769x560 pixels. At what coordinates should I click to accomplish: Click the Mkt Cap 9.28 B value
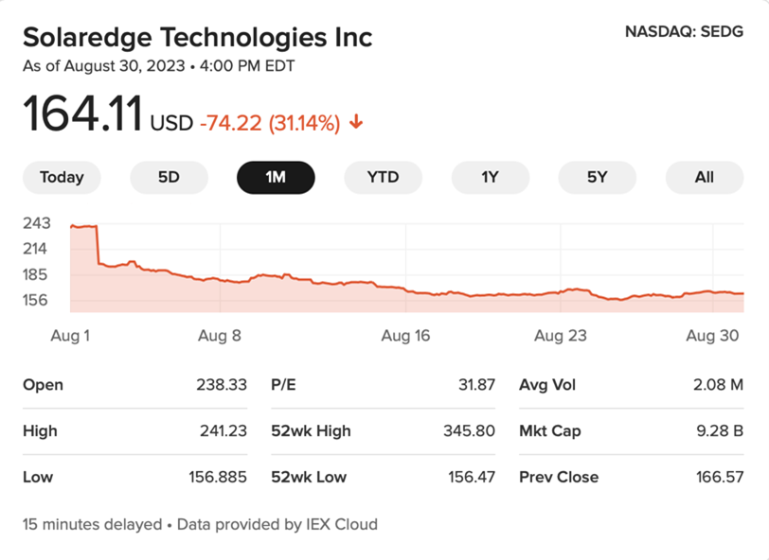coord(718,430)
